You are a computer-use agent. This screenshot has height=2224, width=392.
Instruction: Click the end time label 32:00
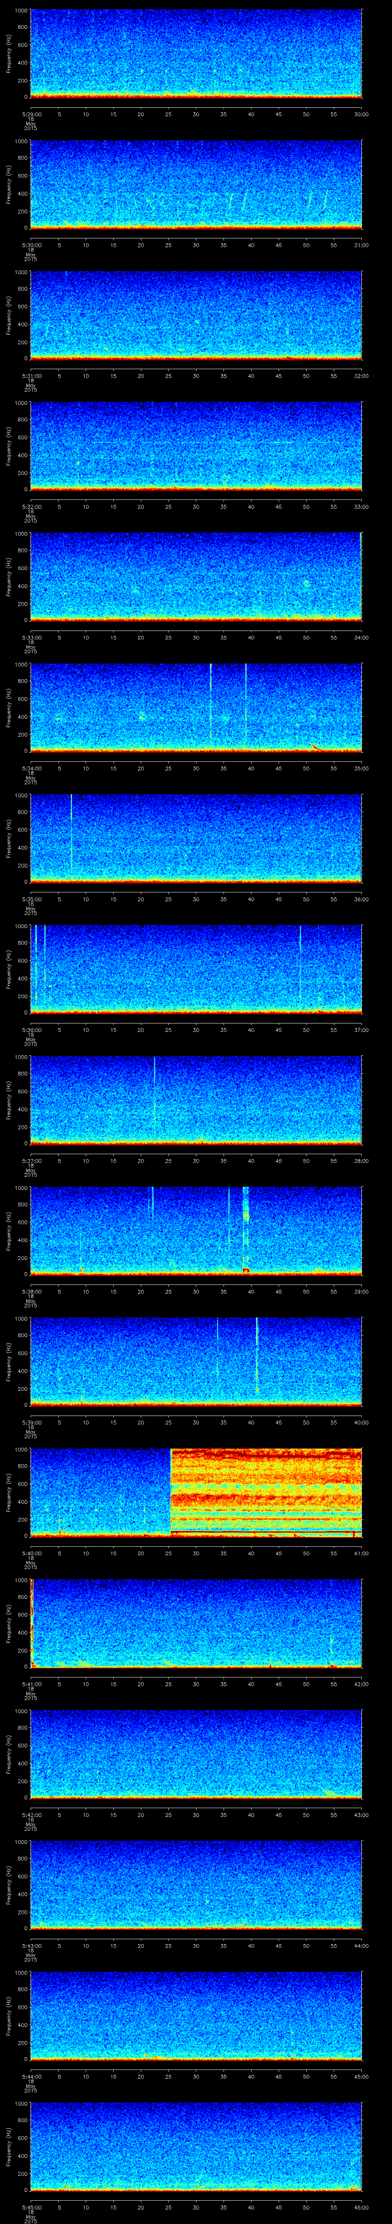(x=362, y=376)
